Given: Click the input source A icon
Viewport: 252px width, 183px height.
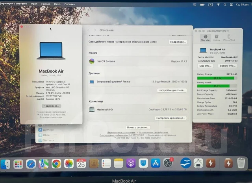Looking at the screenshot, I should tap(210, 5).
